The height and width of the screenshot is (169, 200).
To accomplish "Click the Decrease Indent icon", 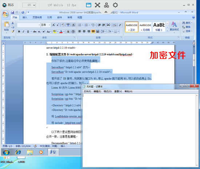I will [x=99, y=25].
